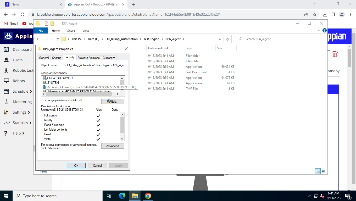Switch to Sharing tab in Properties
This screenshot has height=201, width=356.
tap(57, 58)
